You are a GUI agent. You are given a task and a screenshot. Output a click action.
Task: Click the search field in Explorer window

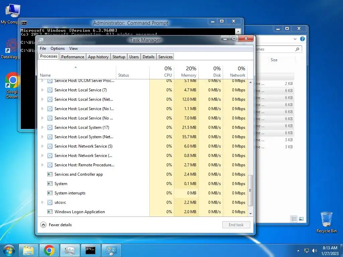coord(279,49)
